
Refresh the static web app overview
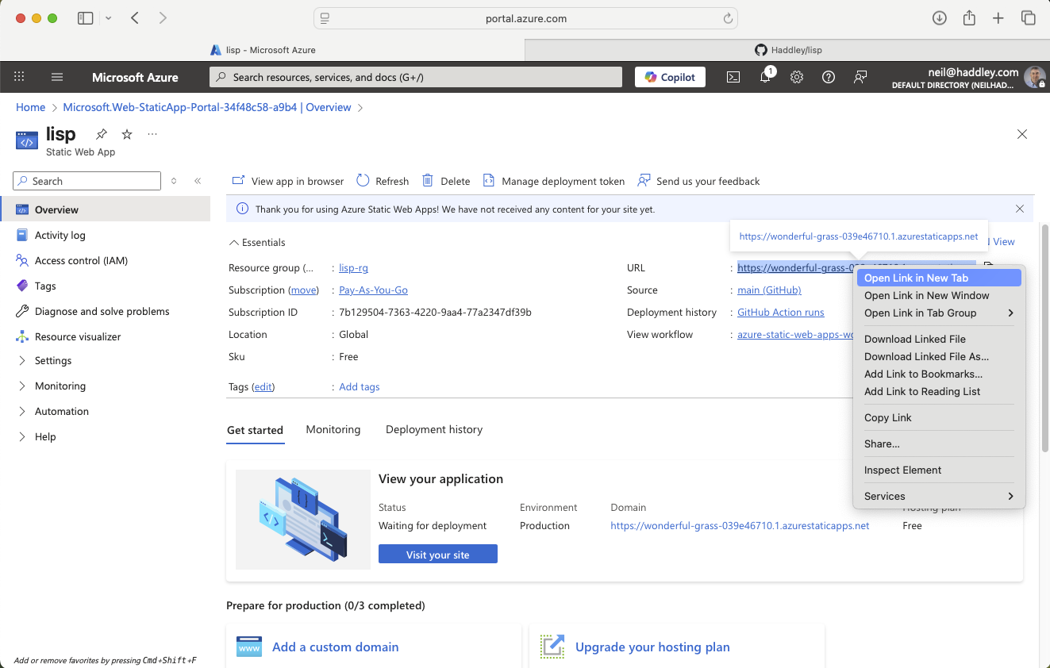tap(382, 181)
